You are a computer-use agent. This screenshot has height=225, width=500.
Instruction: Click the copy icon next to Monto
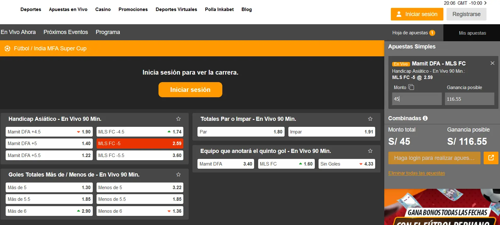[x=411, y=87]
